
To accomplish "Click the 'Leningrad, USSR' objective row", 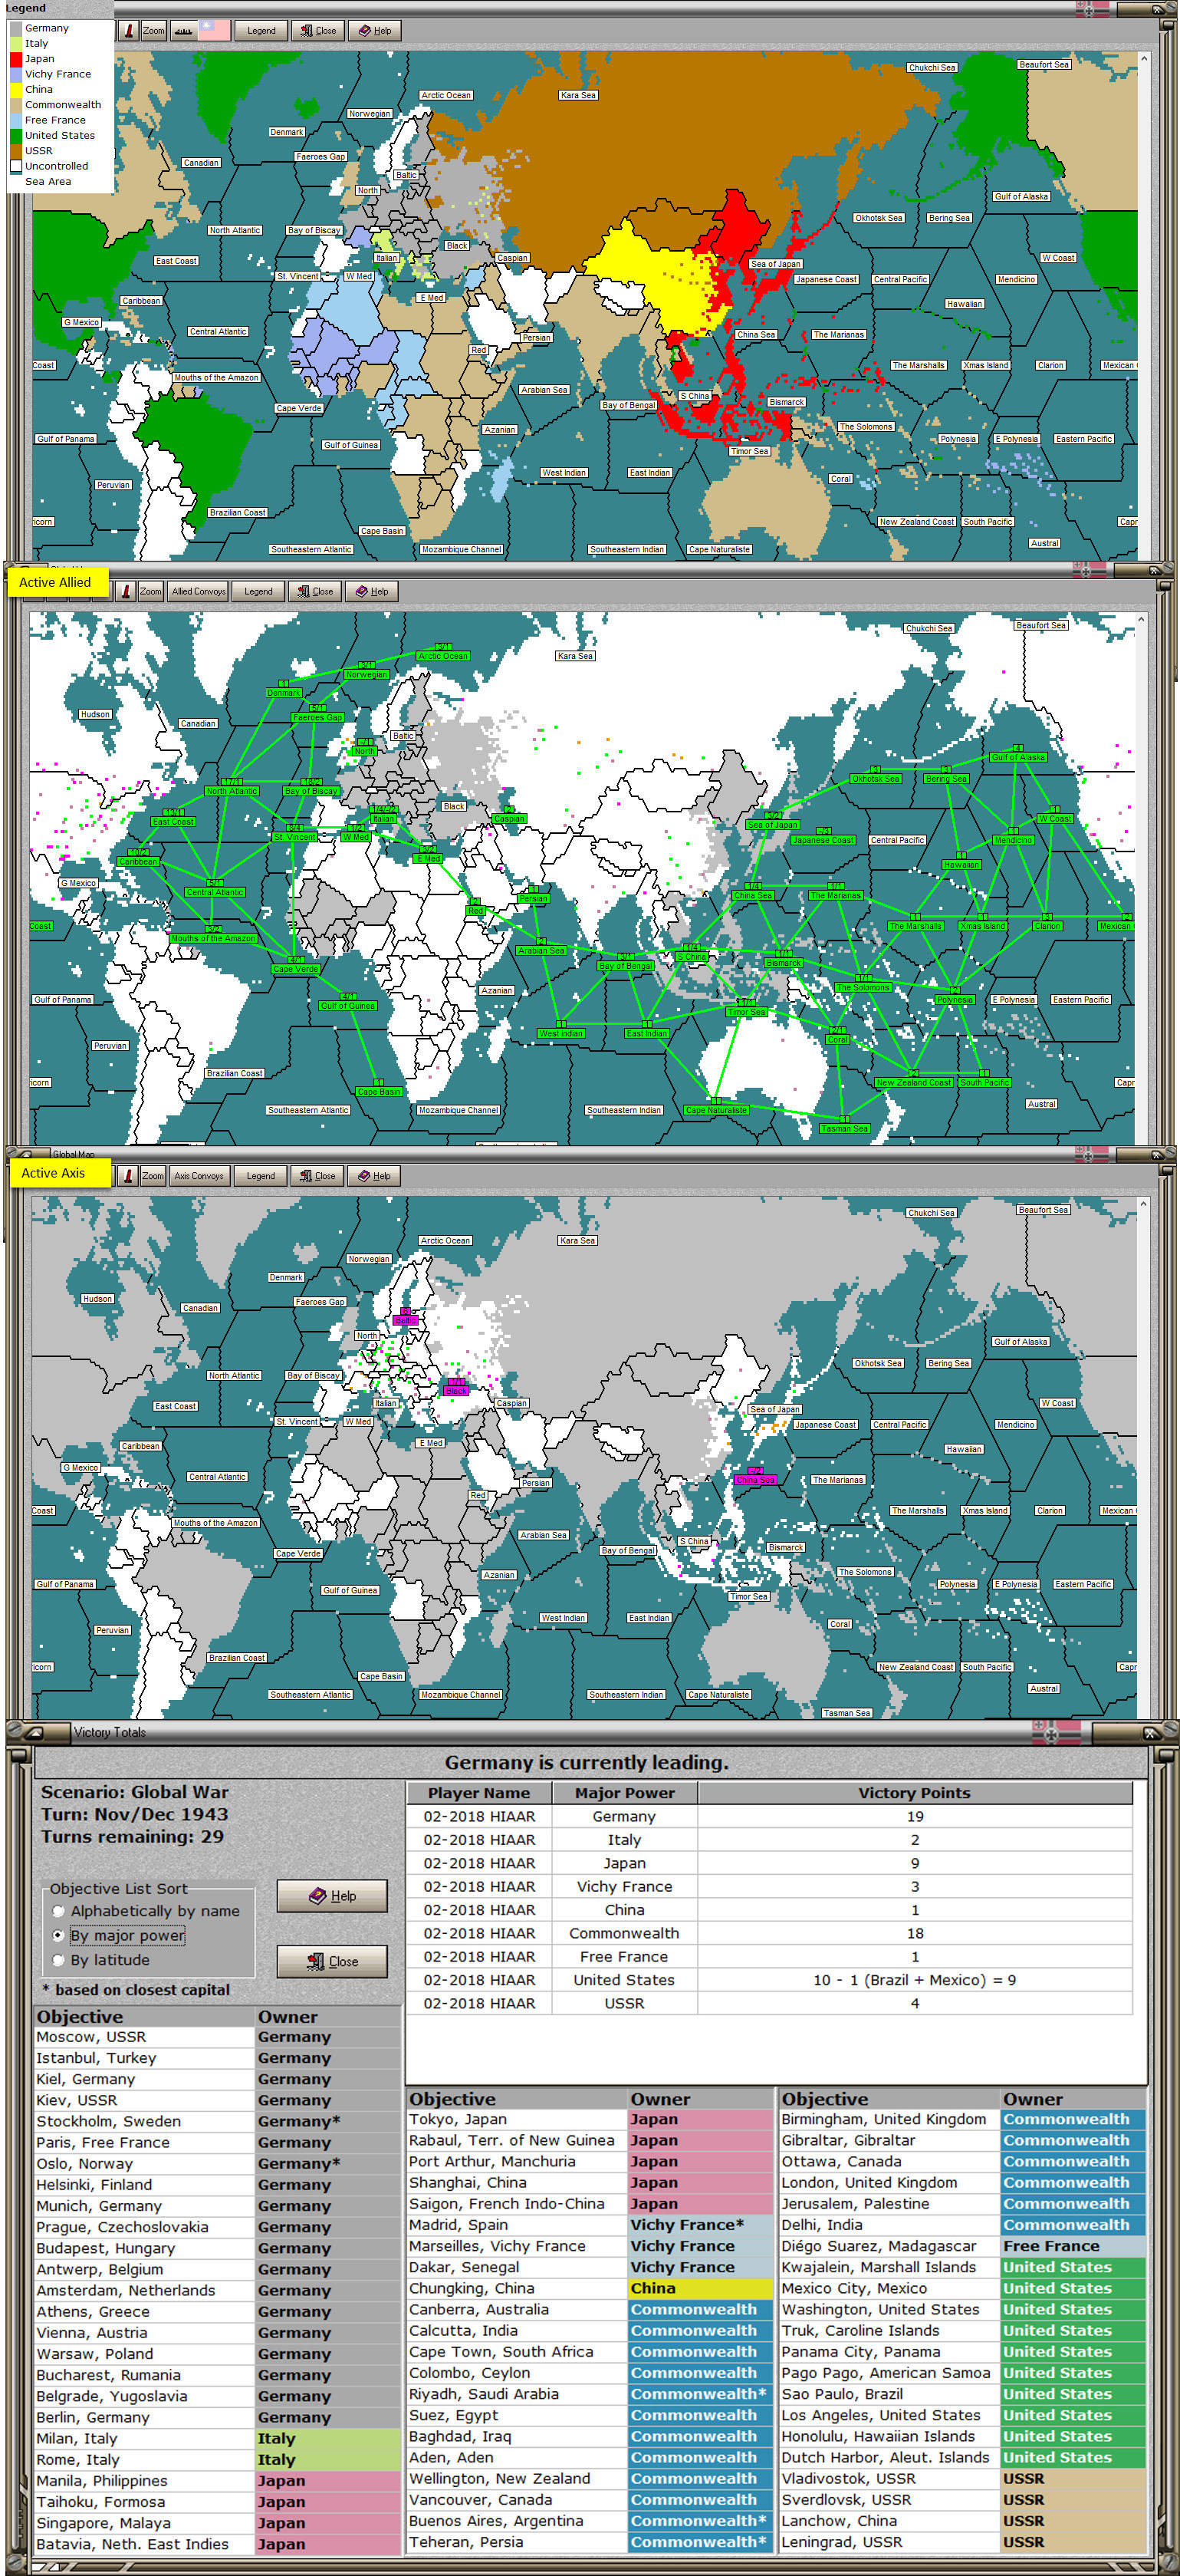I will click(x=963, y=2542).
